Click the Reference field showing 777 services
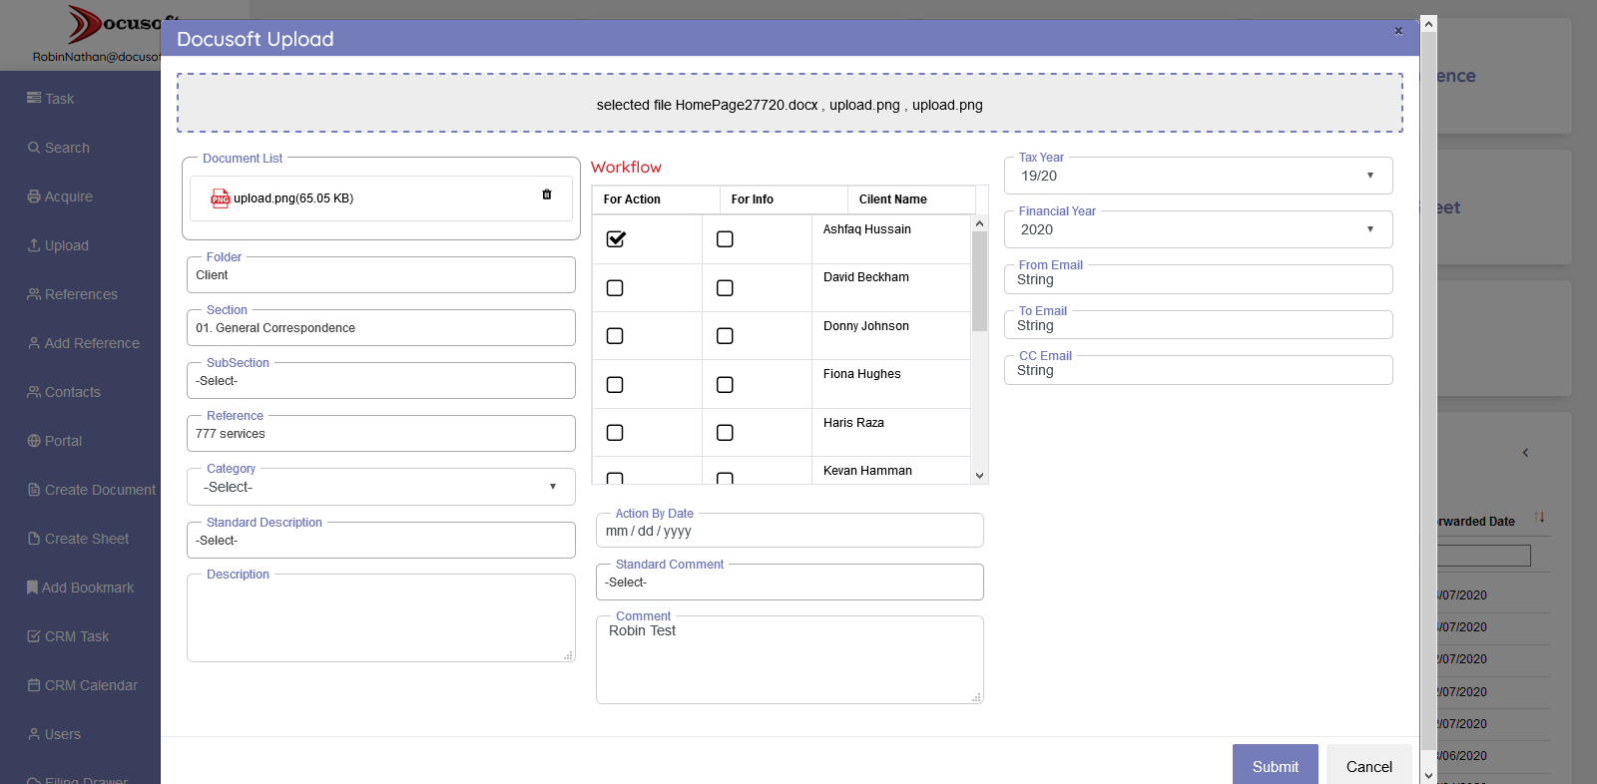 (381, 434)
